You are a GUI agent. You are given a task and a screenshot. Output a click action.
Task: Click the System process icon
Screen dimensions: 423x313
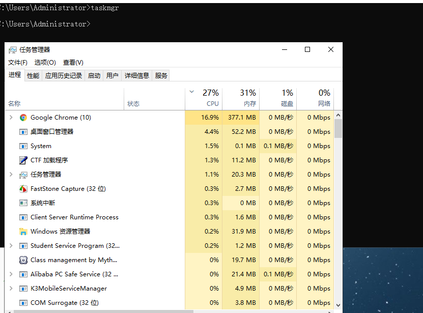click(23, 146)
